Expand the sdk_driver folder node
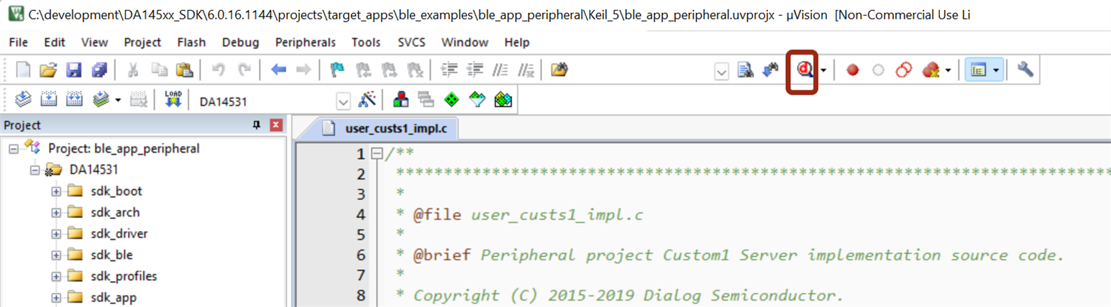Viewport: 1111px width, 307px height. point(56,233)
